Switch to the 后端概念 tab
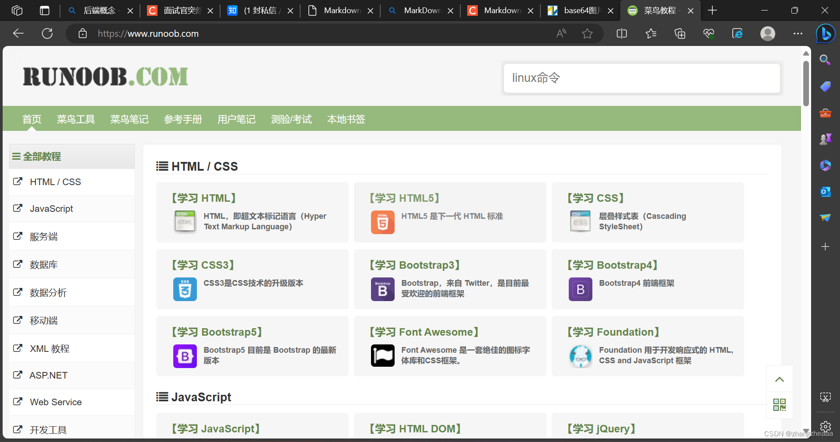This screenshot has height=442, width=840. (100, 11)
